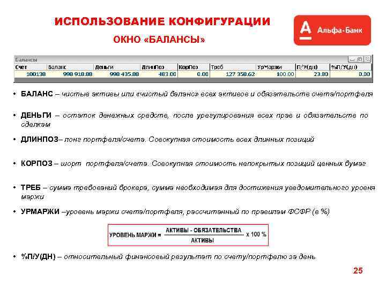
Task: Click the ОКНО «БАЛАНСЫ» subtitle
Action: click(159, 40)
